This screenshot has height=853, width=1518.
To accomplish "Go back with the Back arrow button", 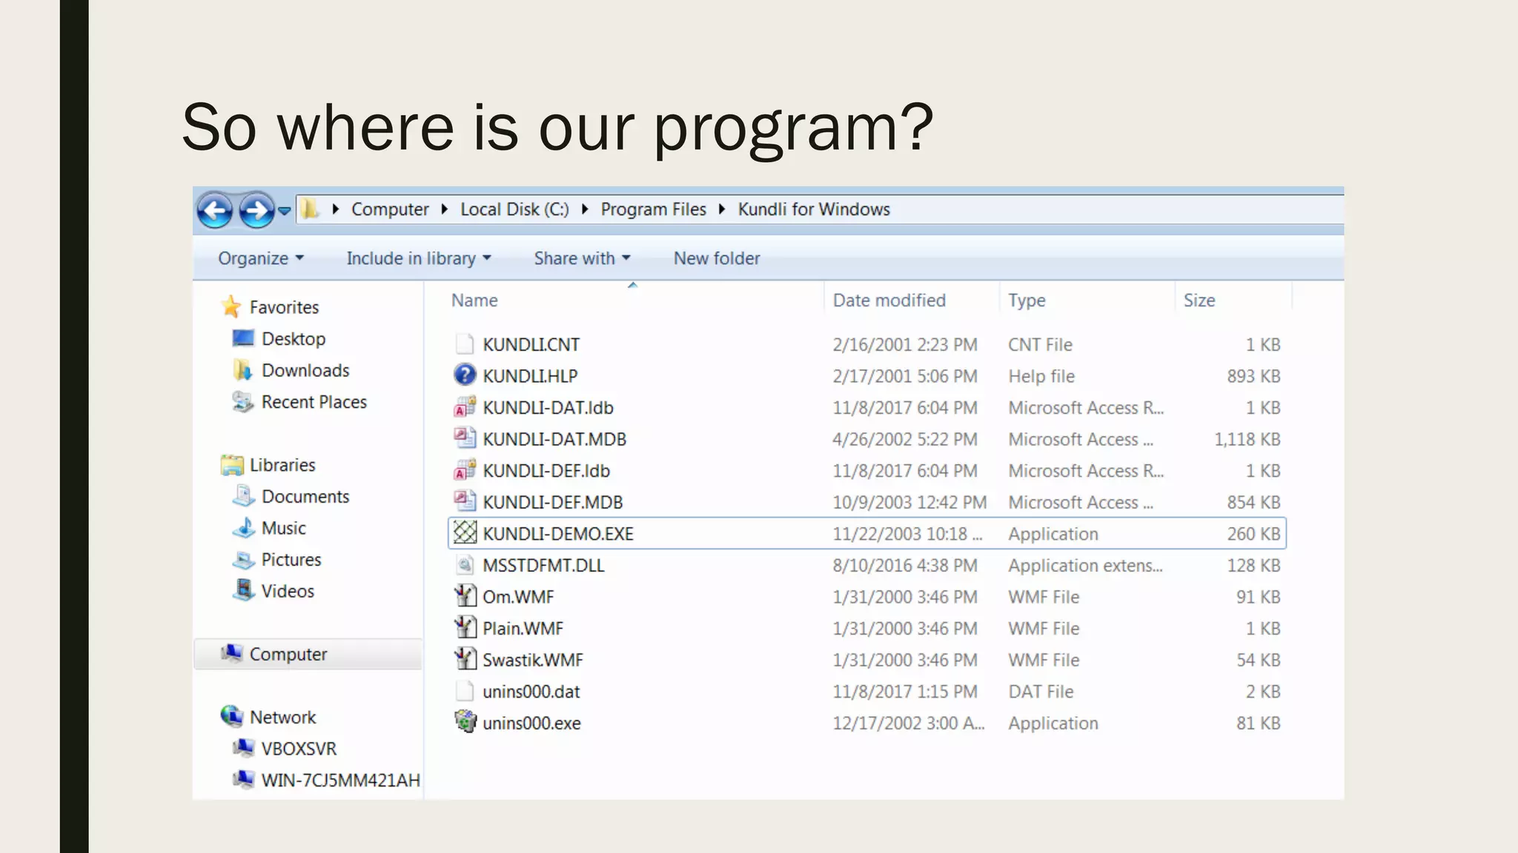I will point(215,211).
